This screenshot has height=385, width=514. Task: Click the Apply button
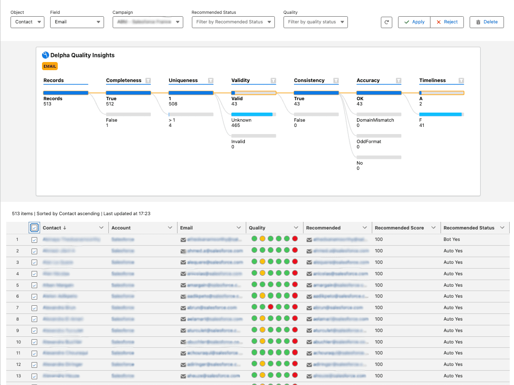[x=414, y=22]
